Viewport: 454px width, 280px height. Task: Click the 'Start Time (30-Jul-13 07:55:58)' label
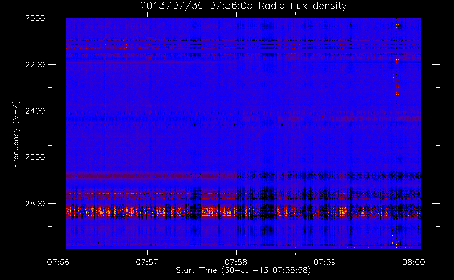click(x=243, y=270)
